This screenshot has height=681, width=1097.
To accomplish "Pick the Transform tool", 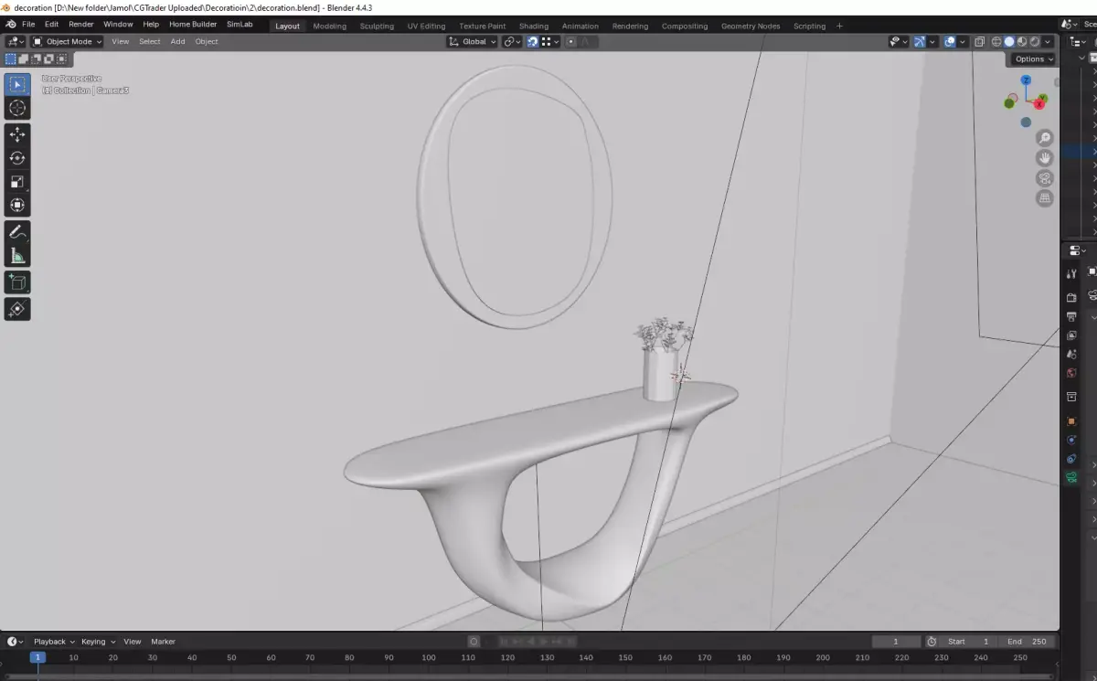I will (17, 206).
